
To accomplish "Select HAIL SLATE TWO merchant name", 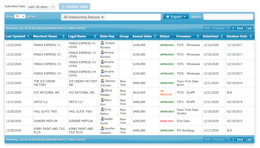I will (45, 111).
